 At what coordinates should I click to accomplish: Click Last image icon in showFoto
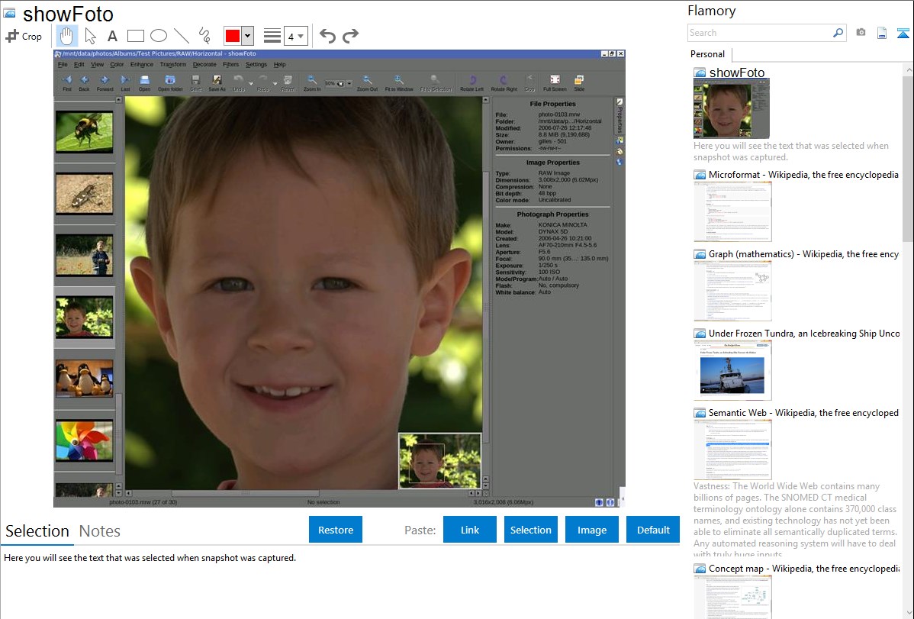(x=125, y=83)
